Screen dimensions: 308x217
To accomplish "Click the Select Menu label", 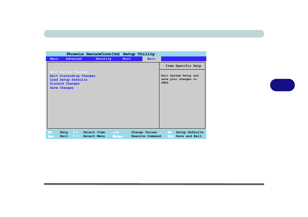I will [x=94, y=136].
